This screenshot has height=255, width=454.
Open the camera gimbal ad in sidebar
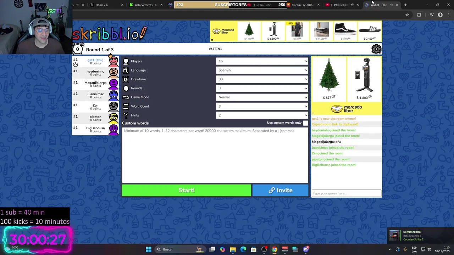tap(364, 79)
